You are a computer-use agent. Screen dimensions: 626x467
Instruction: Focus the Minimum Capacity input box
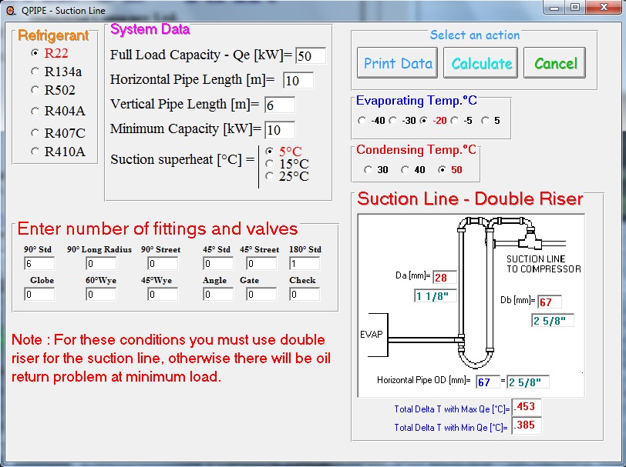280,130
